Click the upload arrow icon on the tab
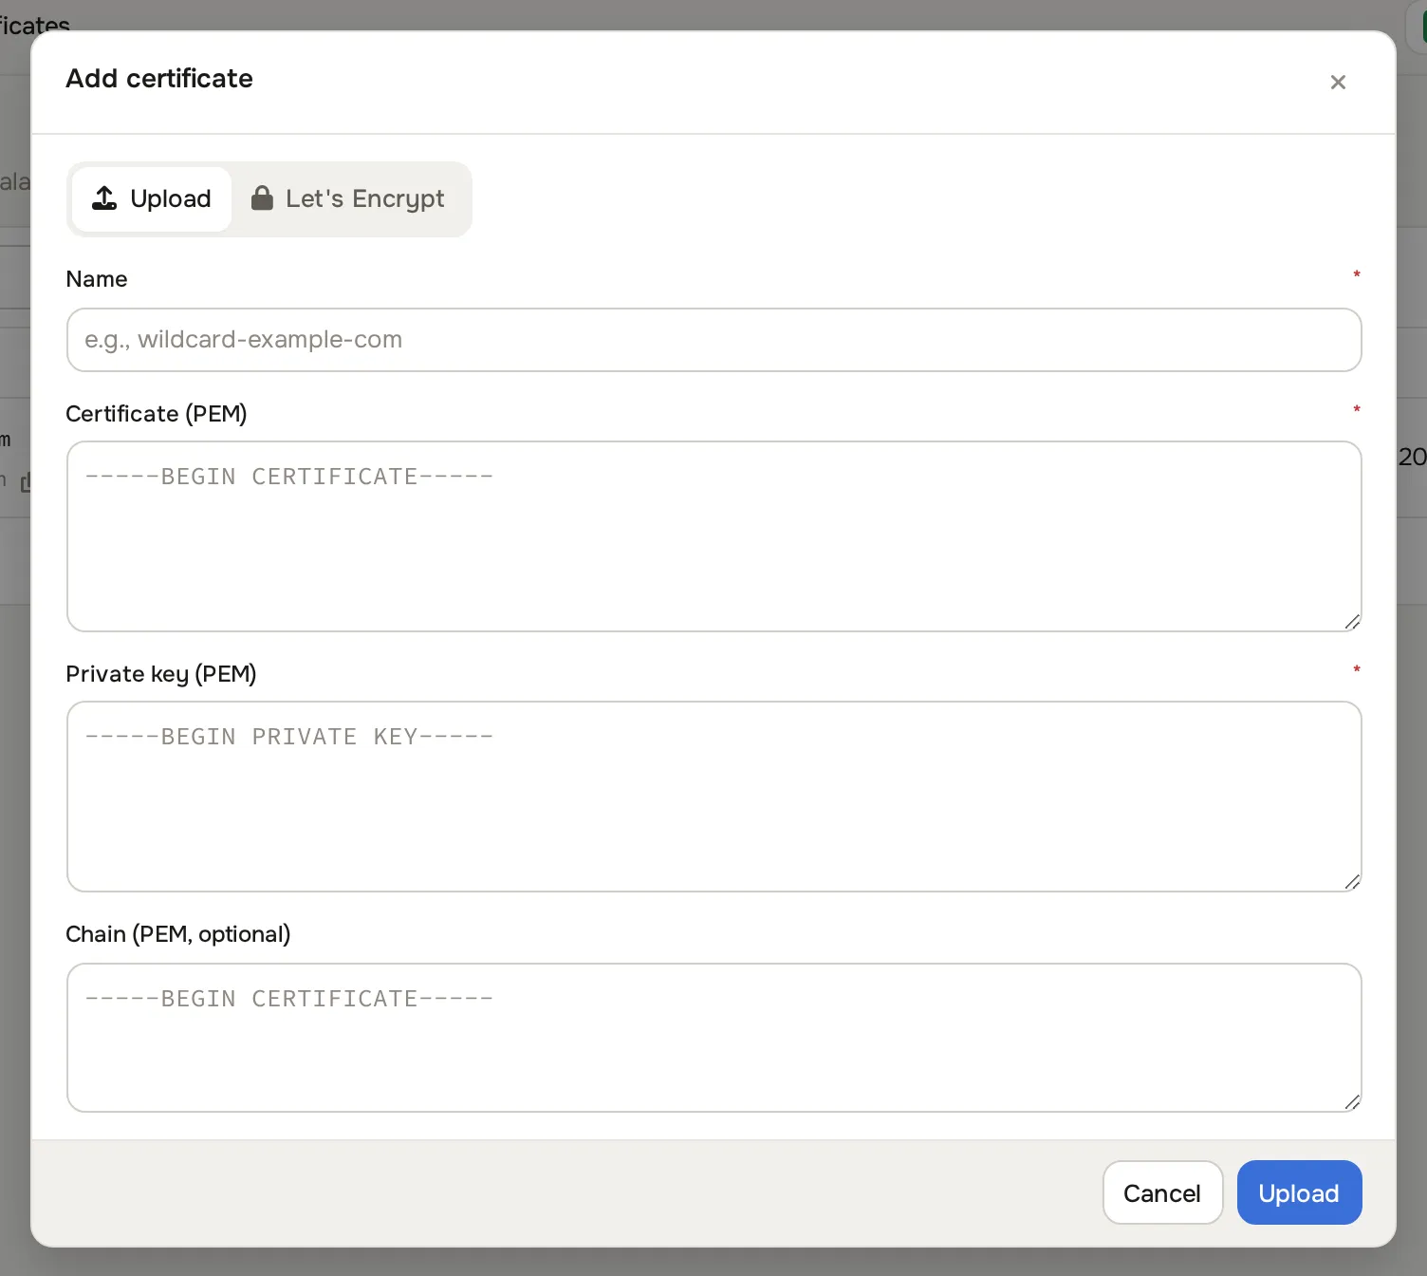The width and height of the screenshot is (1427, 1276). click(104, 197)
